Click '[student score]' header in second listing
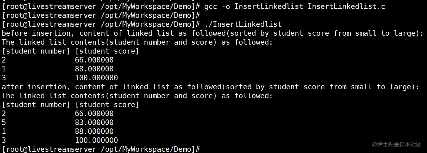 tap(107, 105)
